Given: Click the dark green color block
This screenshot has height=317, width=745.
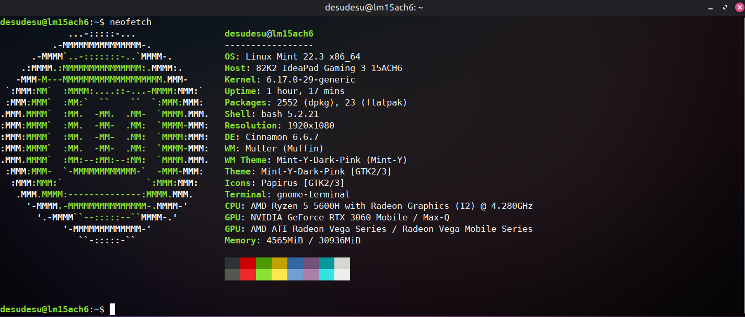Looking at the screenshot, I should point(264,263).
